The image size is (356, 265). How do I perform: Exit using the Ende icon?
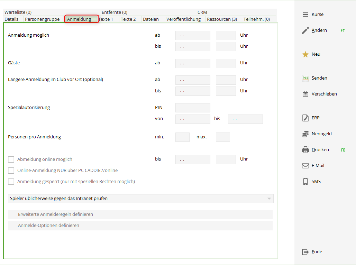click(x=305, y=252)
